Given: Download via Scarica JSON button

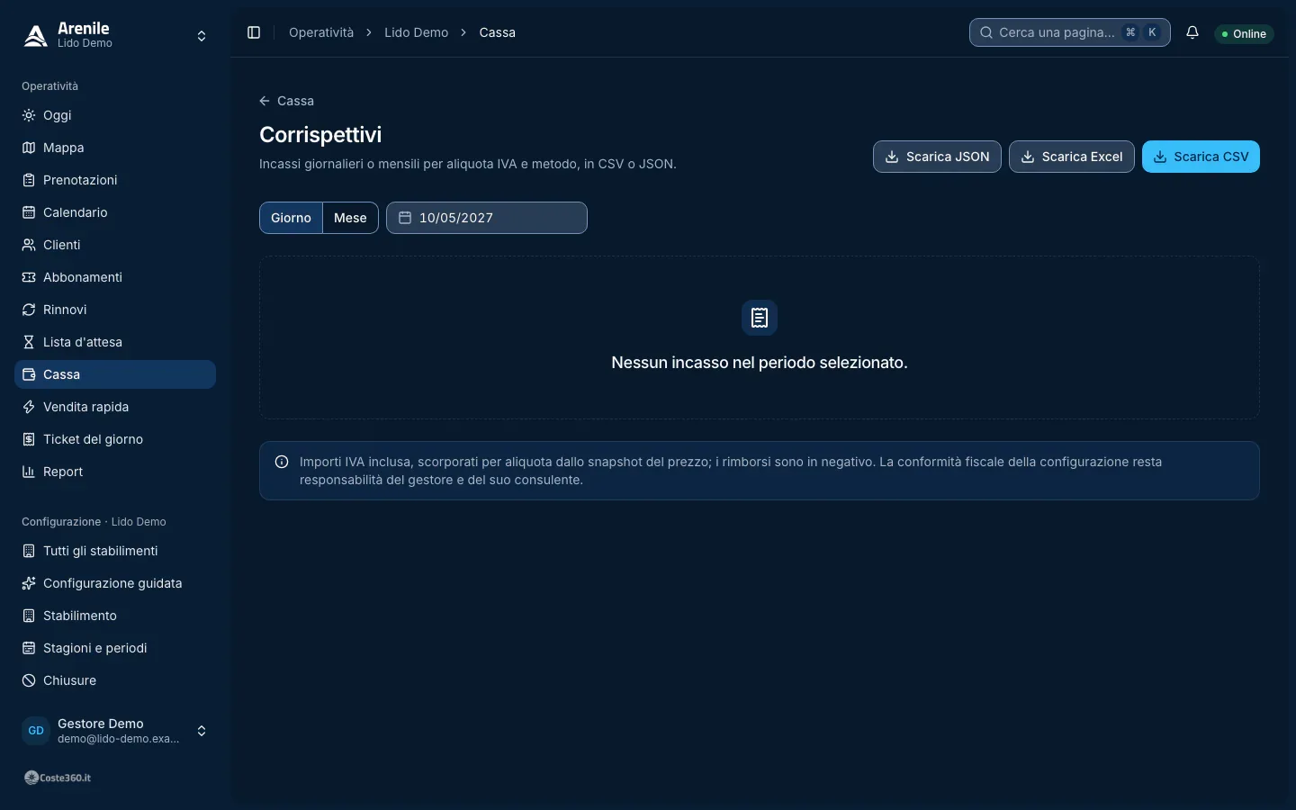Looking at the screenshot, I should click(937, 157).
